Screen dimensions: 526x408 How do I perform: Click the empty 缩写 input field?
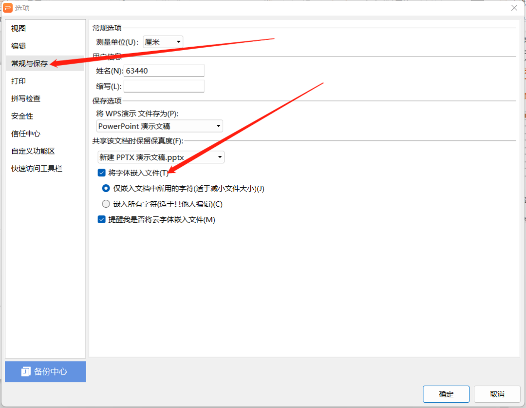coord(164,86)
